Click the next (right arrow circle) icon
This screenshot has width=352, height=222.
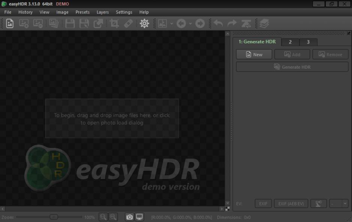[x=200, y=23]
